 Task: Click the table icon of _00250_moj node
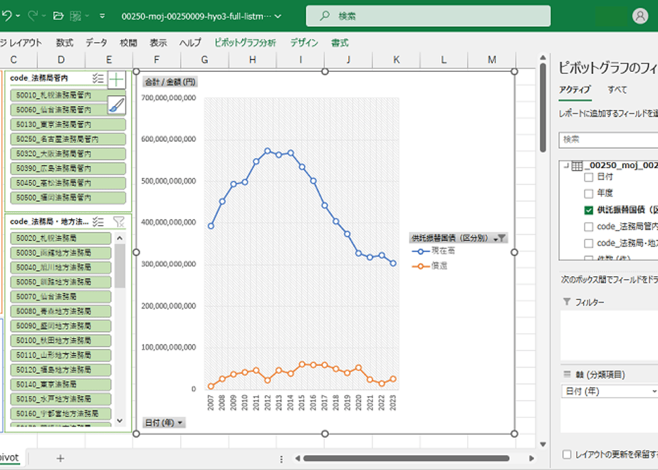tap(577, 166)
